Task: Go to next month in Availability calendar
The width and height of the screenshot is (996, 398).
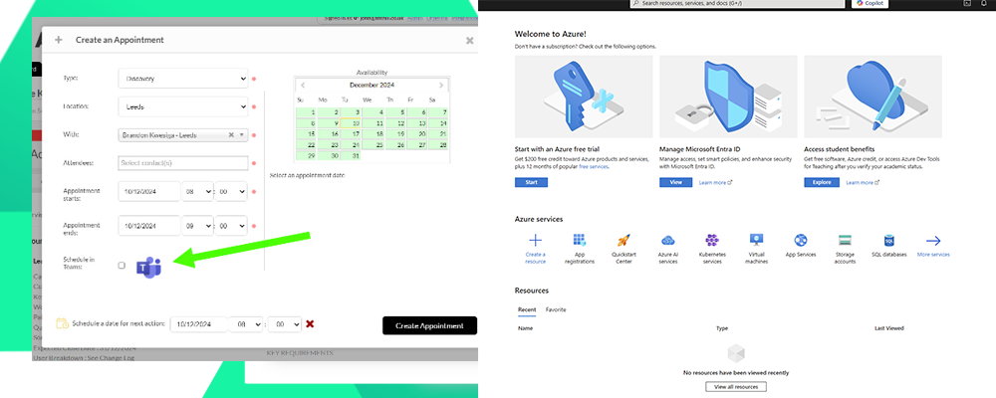Action: [441, 86]
